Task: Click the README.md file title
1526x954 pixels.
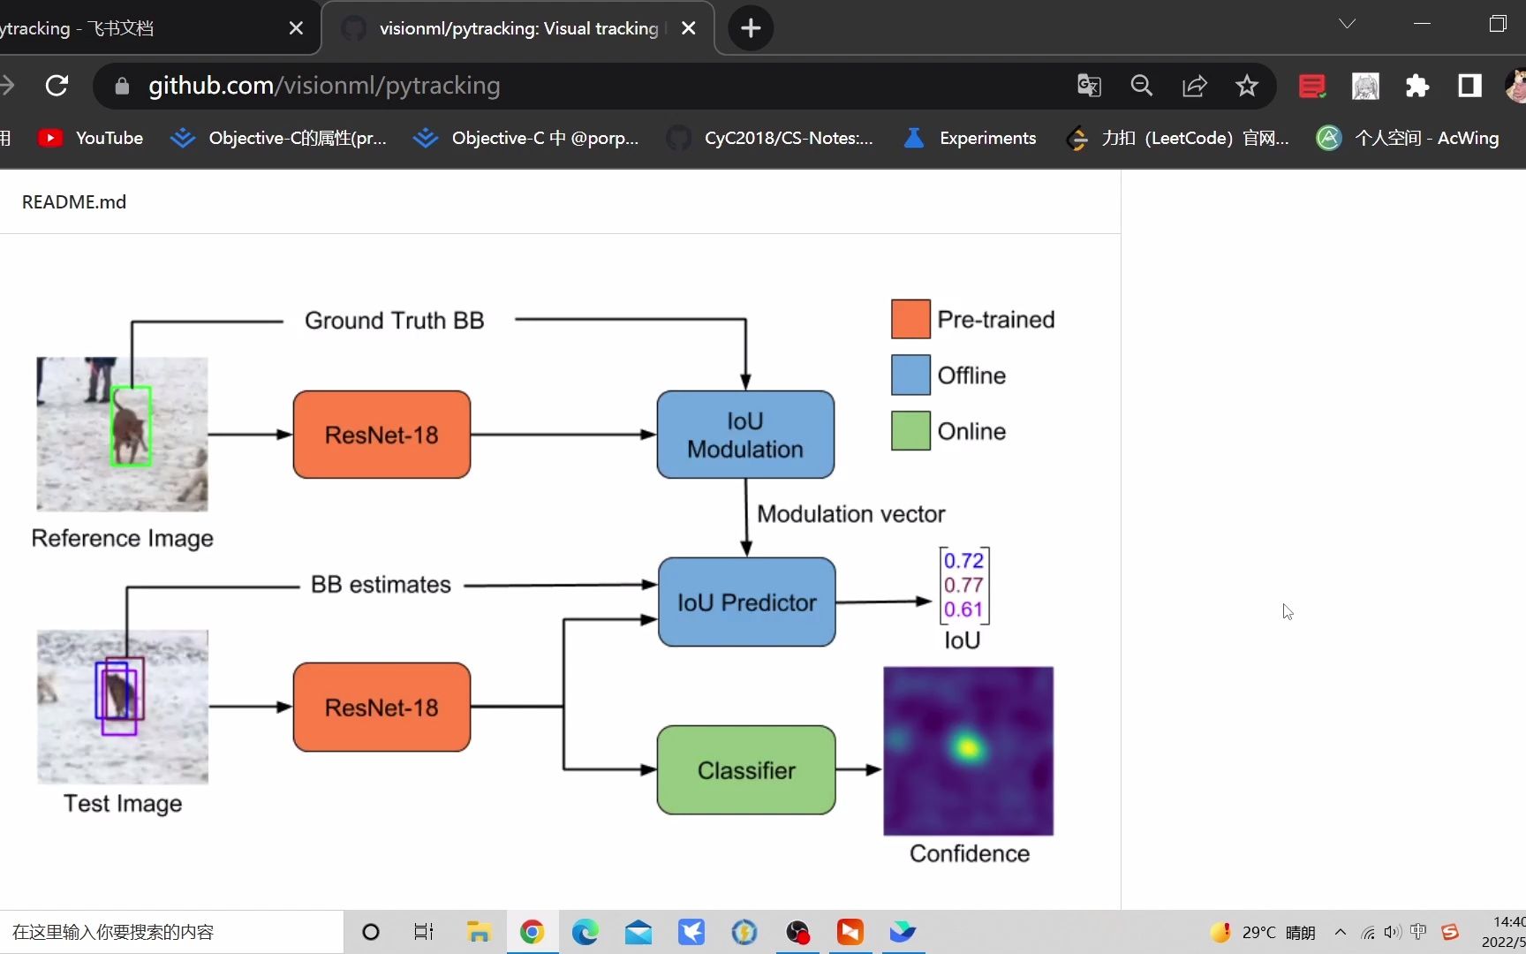Action: tap(74, 202)
